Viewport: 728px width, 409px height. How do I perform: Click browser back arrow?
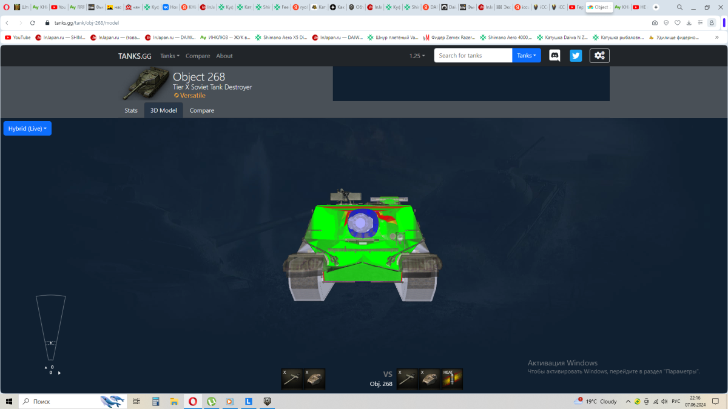click(7, 22)
